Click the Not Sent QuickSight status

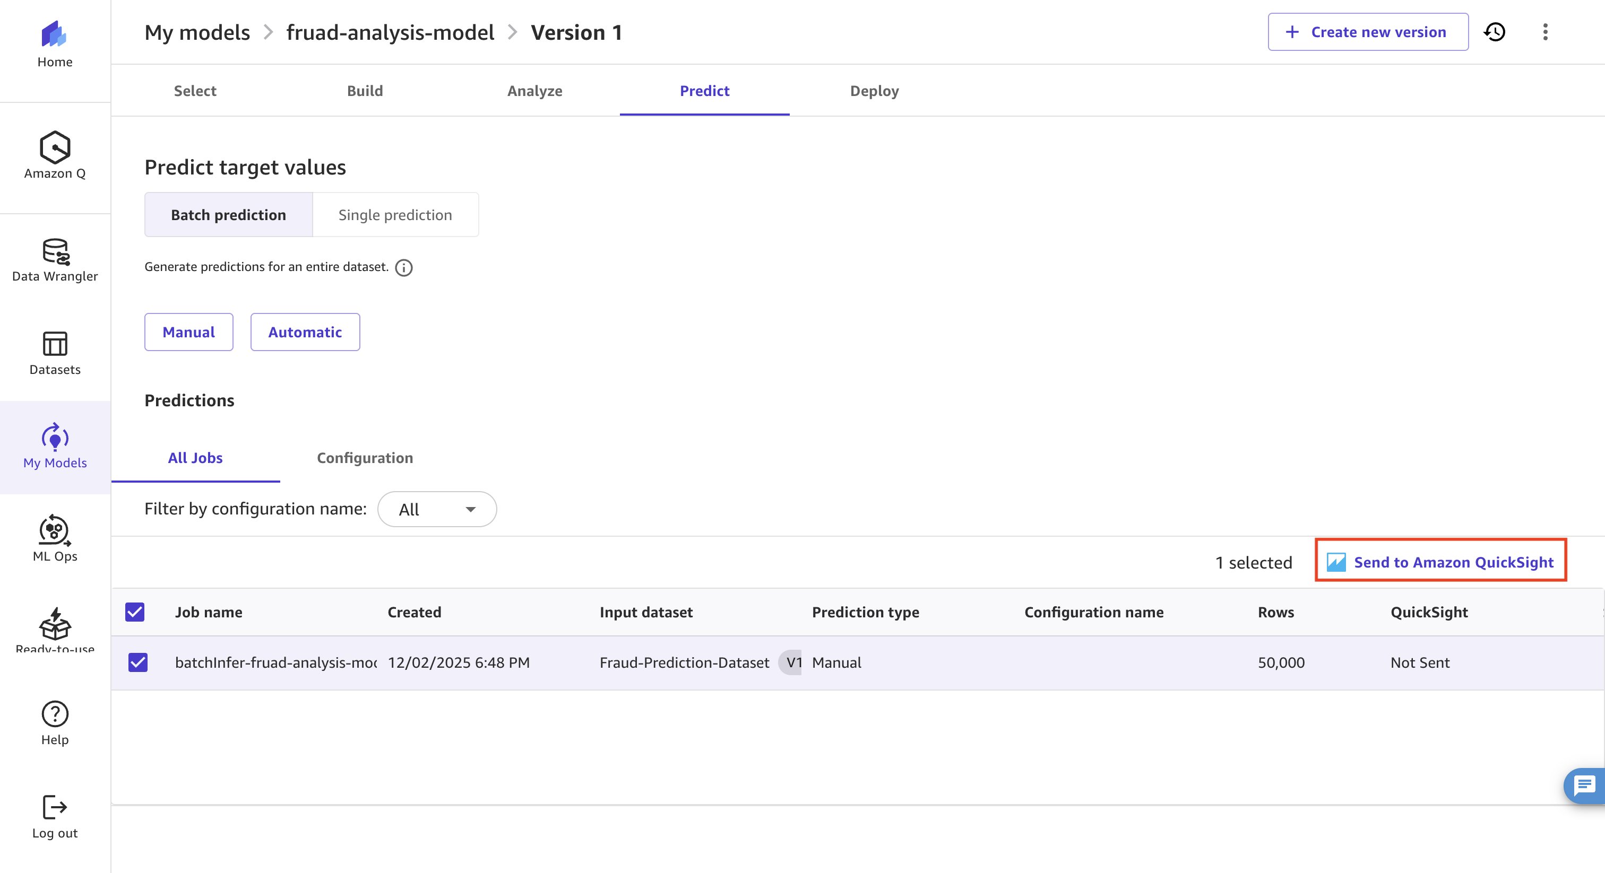[1420, 662]
